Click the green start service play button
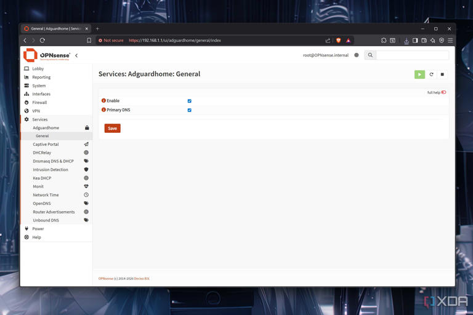The height and width of the screenshot is (315, 473). pyautogui.click(x=419, y=74)
